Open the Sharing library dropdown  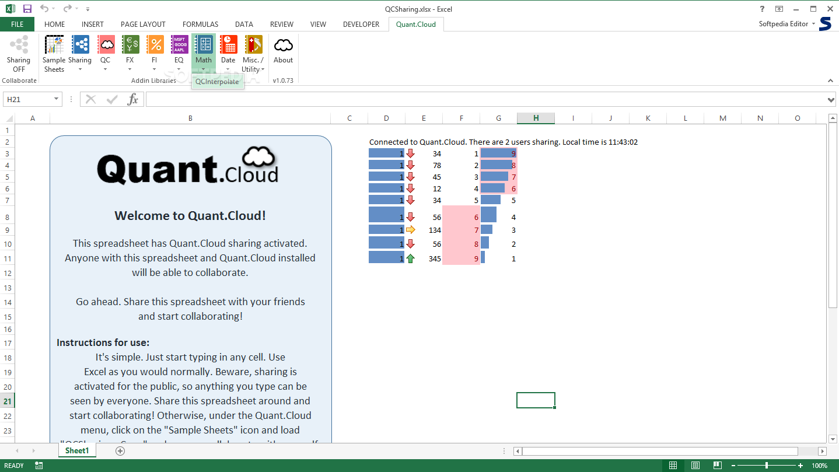click(x=80, y=54)
